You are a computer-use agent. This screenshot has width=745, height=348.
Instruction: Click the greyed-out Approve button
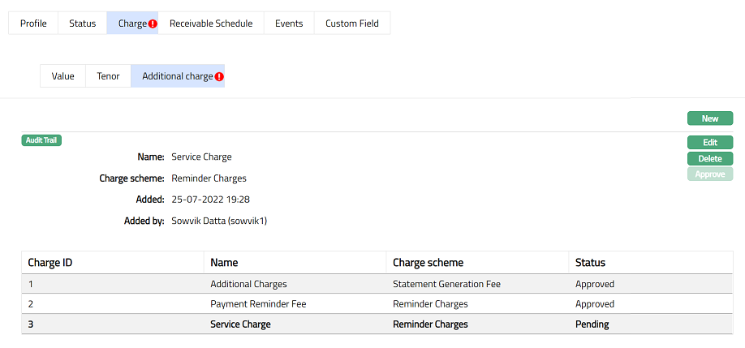pos(710,174)
